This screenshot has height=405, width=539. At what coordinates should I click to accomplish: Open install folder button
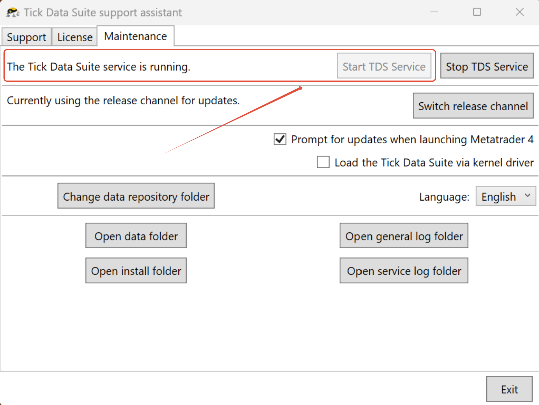136,271
